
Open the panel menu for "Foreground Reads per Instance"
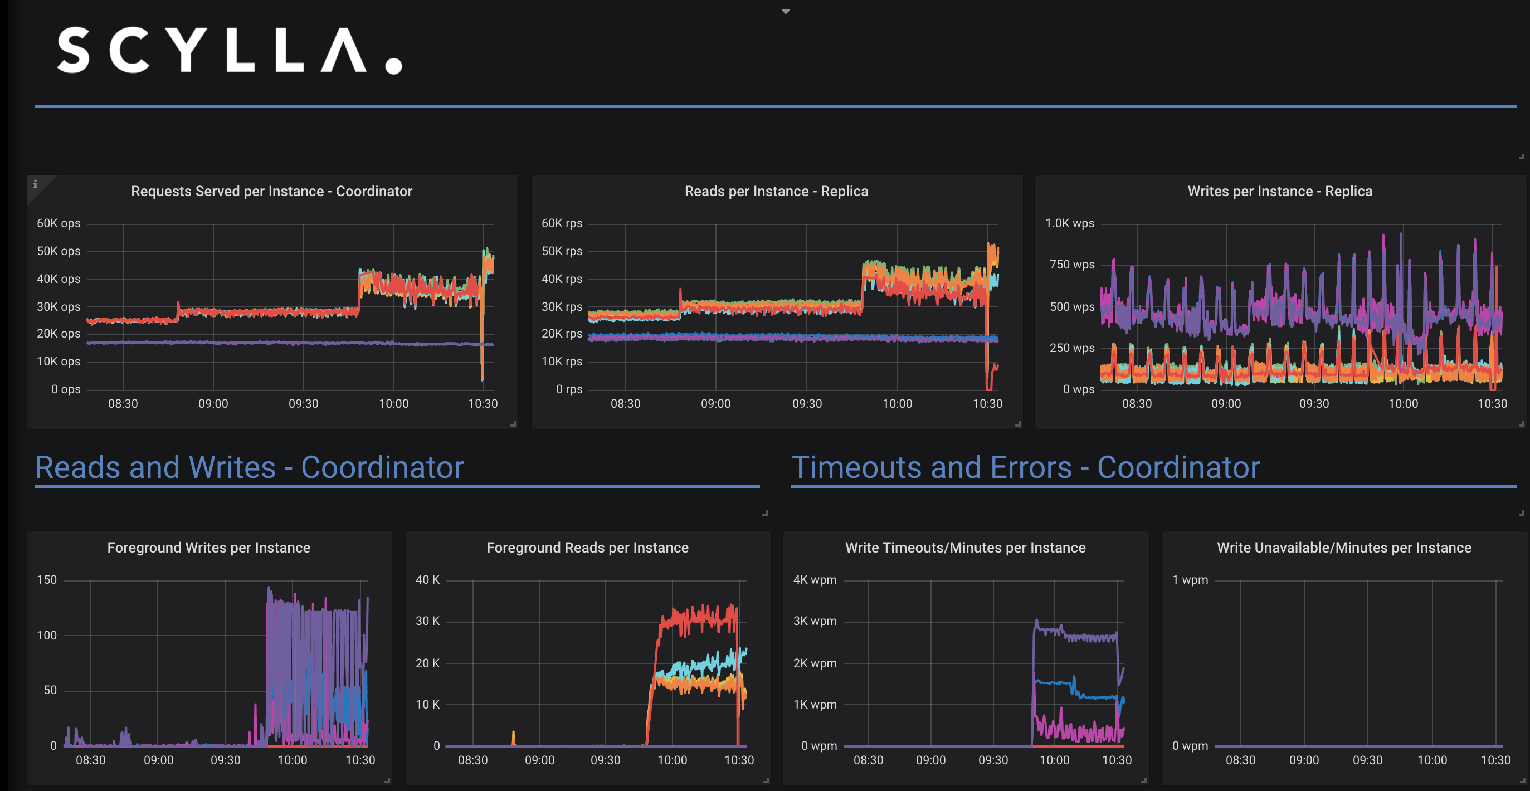[587, 548]
